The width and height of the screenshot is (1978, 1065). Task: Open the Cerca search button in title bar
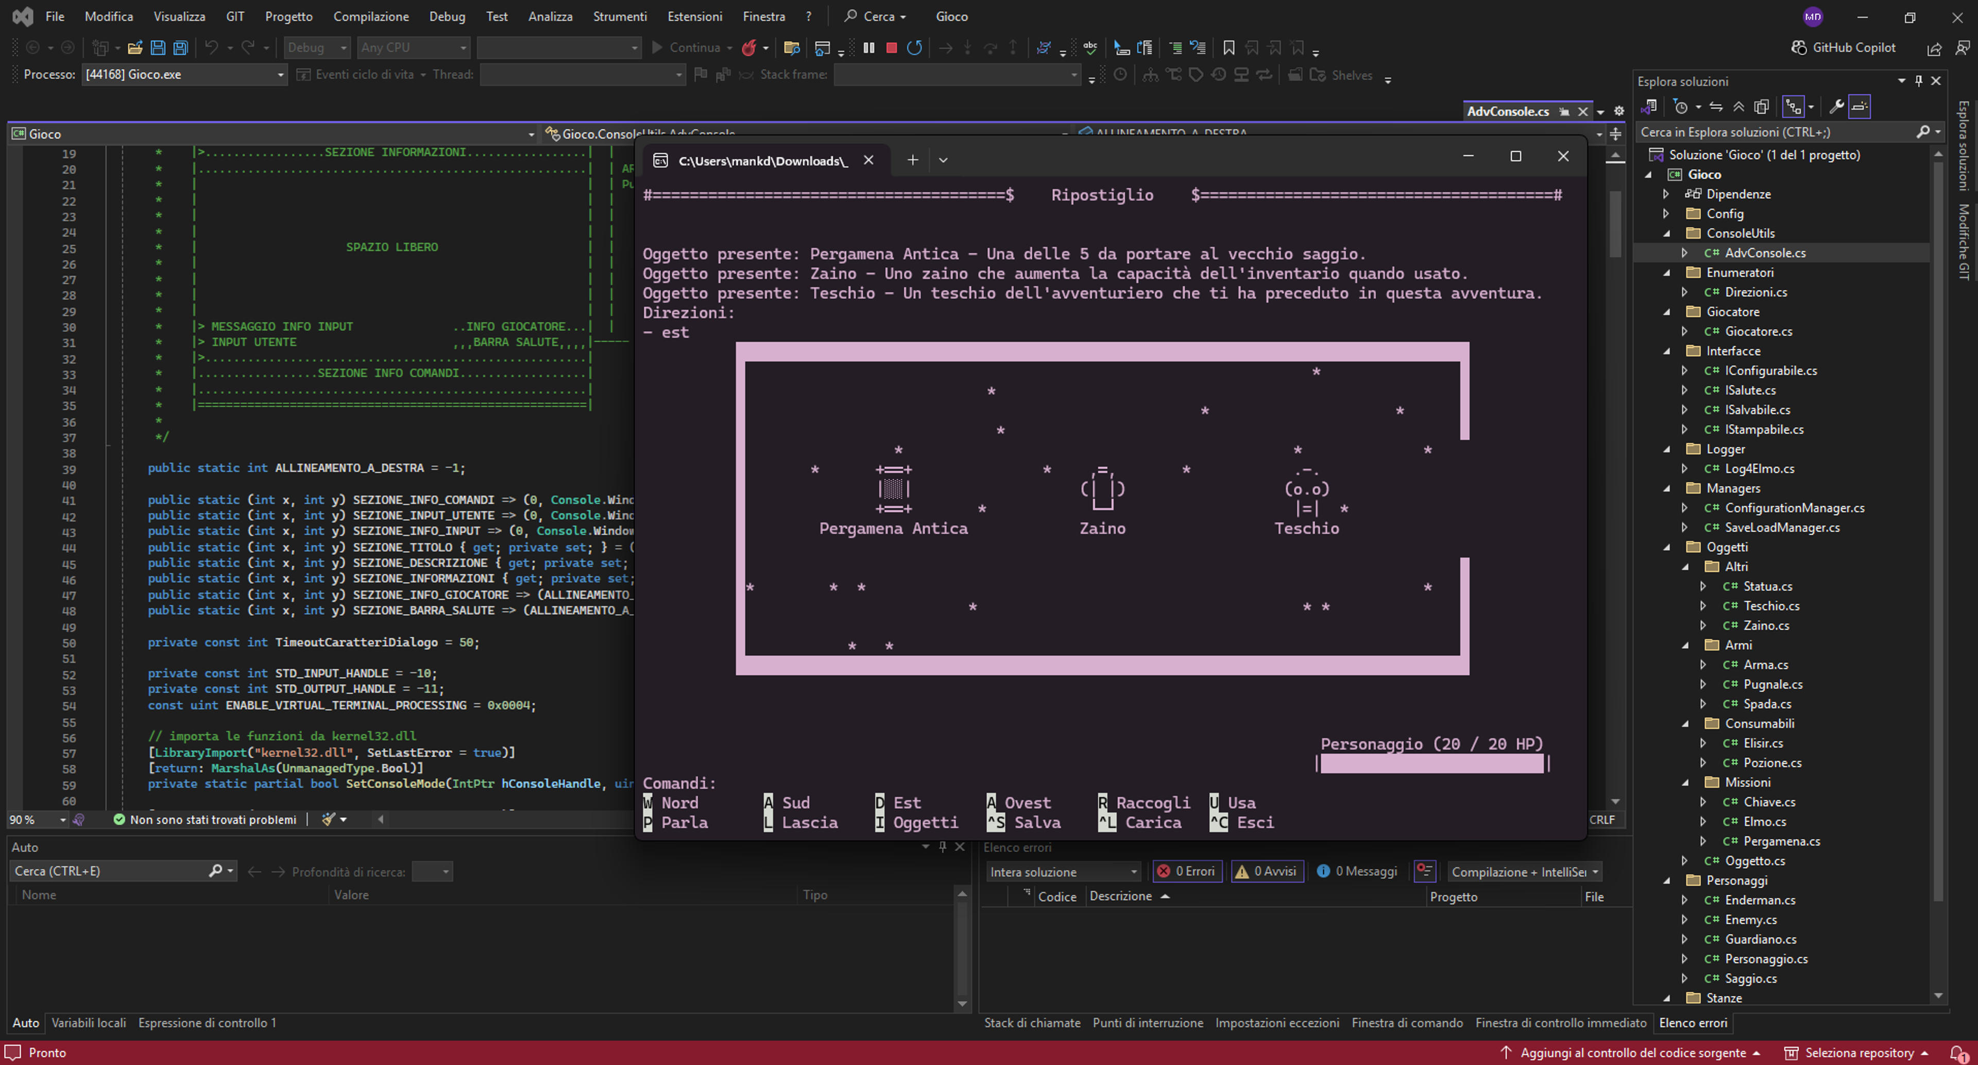coord(875,16)
